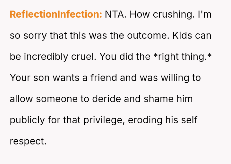Click the asterisk-emphasized "*right thing.*" text
The height and width of the screenshot is (164, 231).
pyautogui.click(x=182, y=57)
